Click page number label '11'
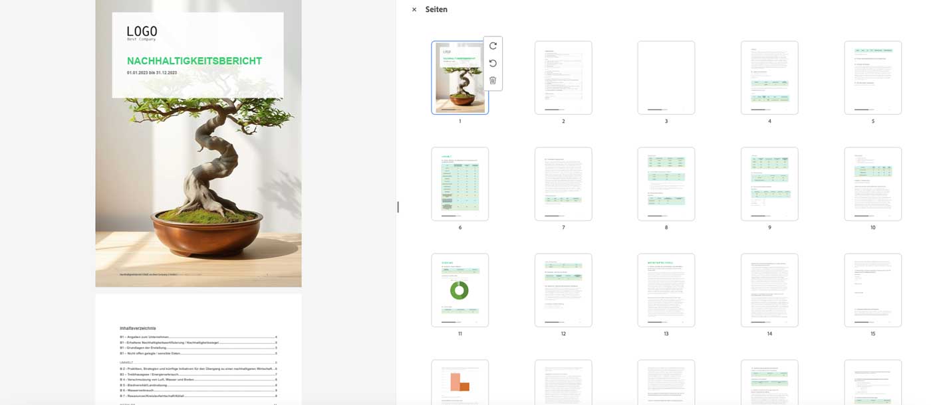This screenshot has height=405, width=931. point(460,334)
